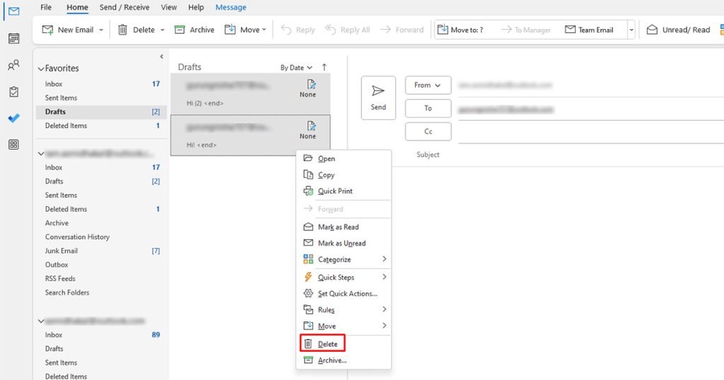Choose Set Quick Actions in context menu
Viewport: 724px width, 380px height.
344,293
